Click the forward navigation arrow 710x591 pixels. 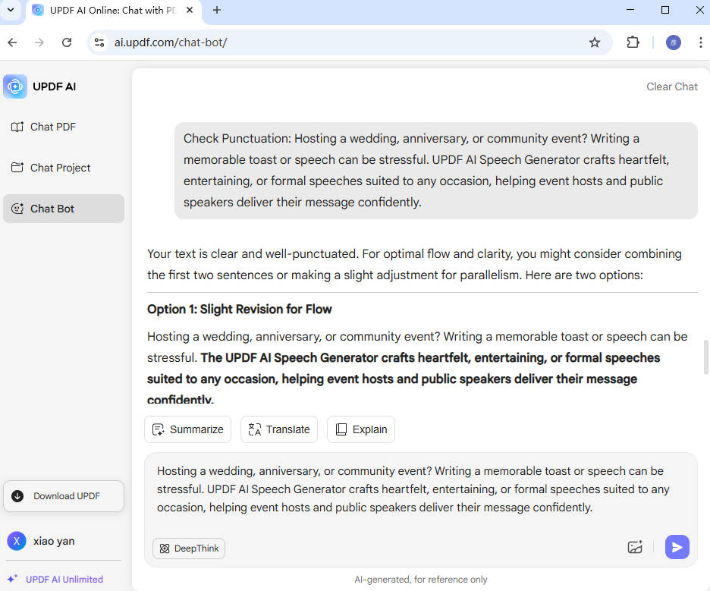click(x=39, y=42)
